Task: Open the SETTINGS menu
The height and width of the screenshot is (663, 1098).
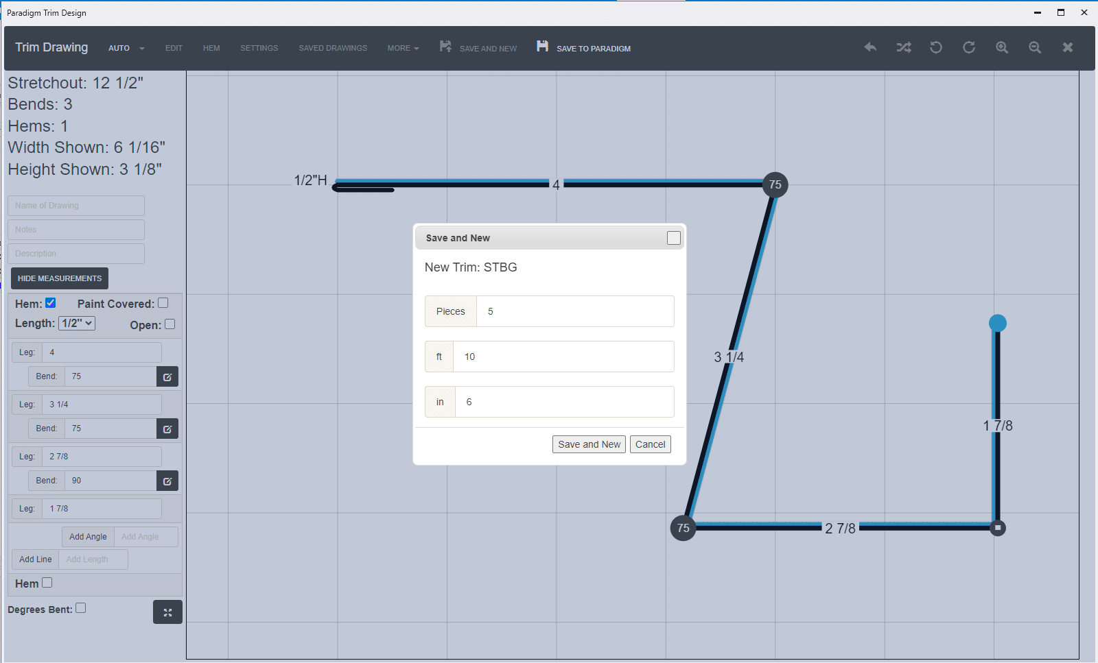Action: point(259,48)
